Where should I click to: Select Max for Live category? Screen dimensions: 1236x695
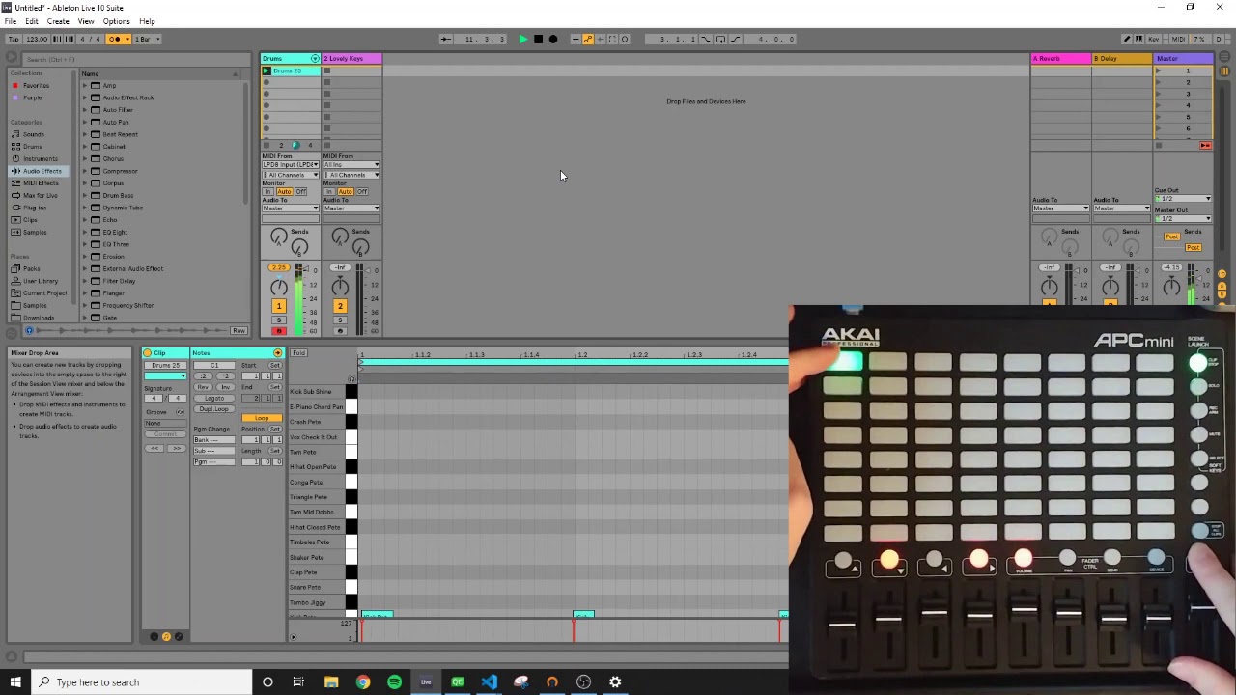tap(41, 195)
